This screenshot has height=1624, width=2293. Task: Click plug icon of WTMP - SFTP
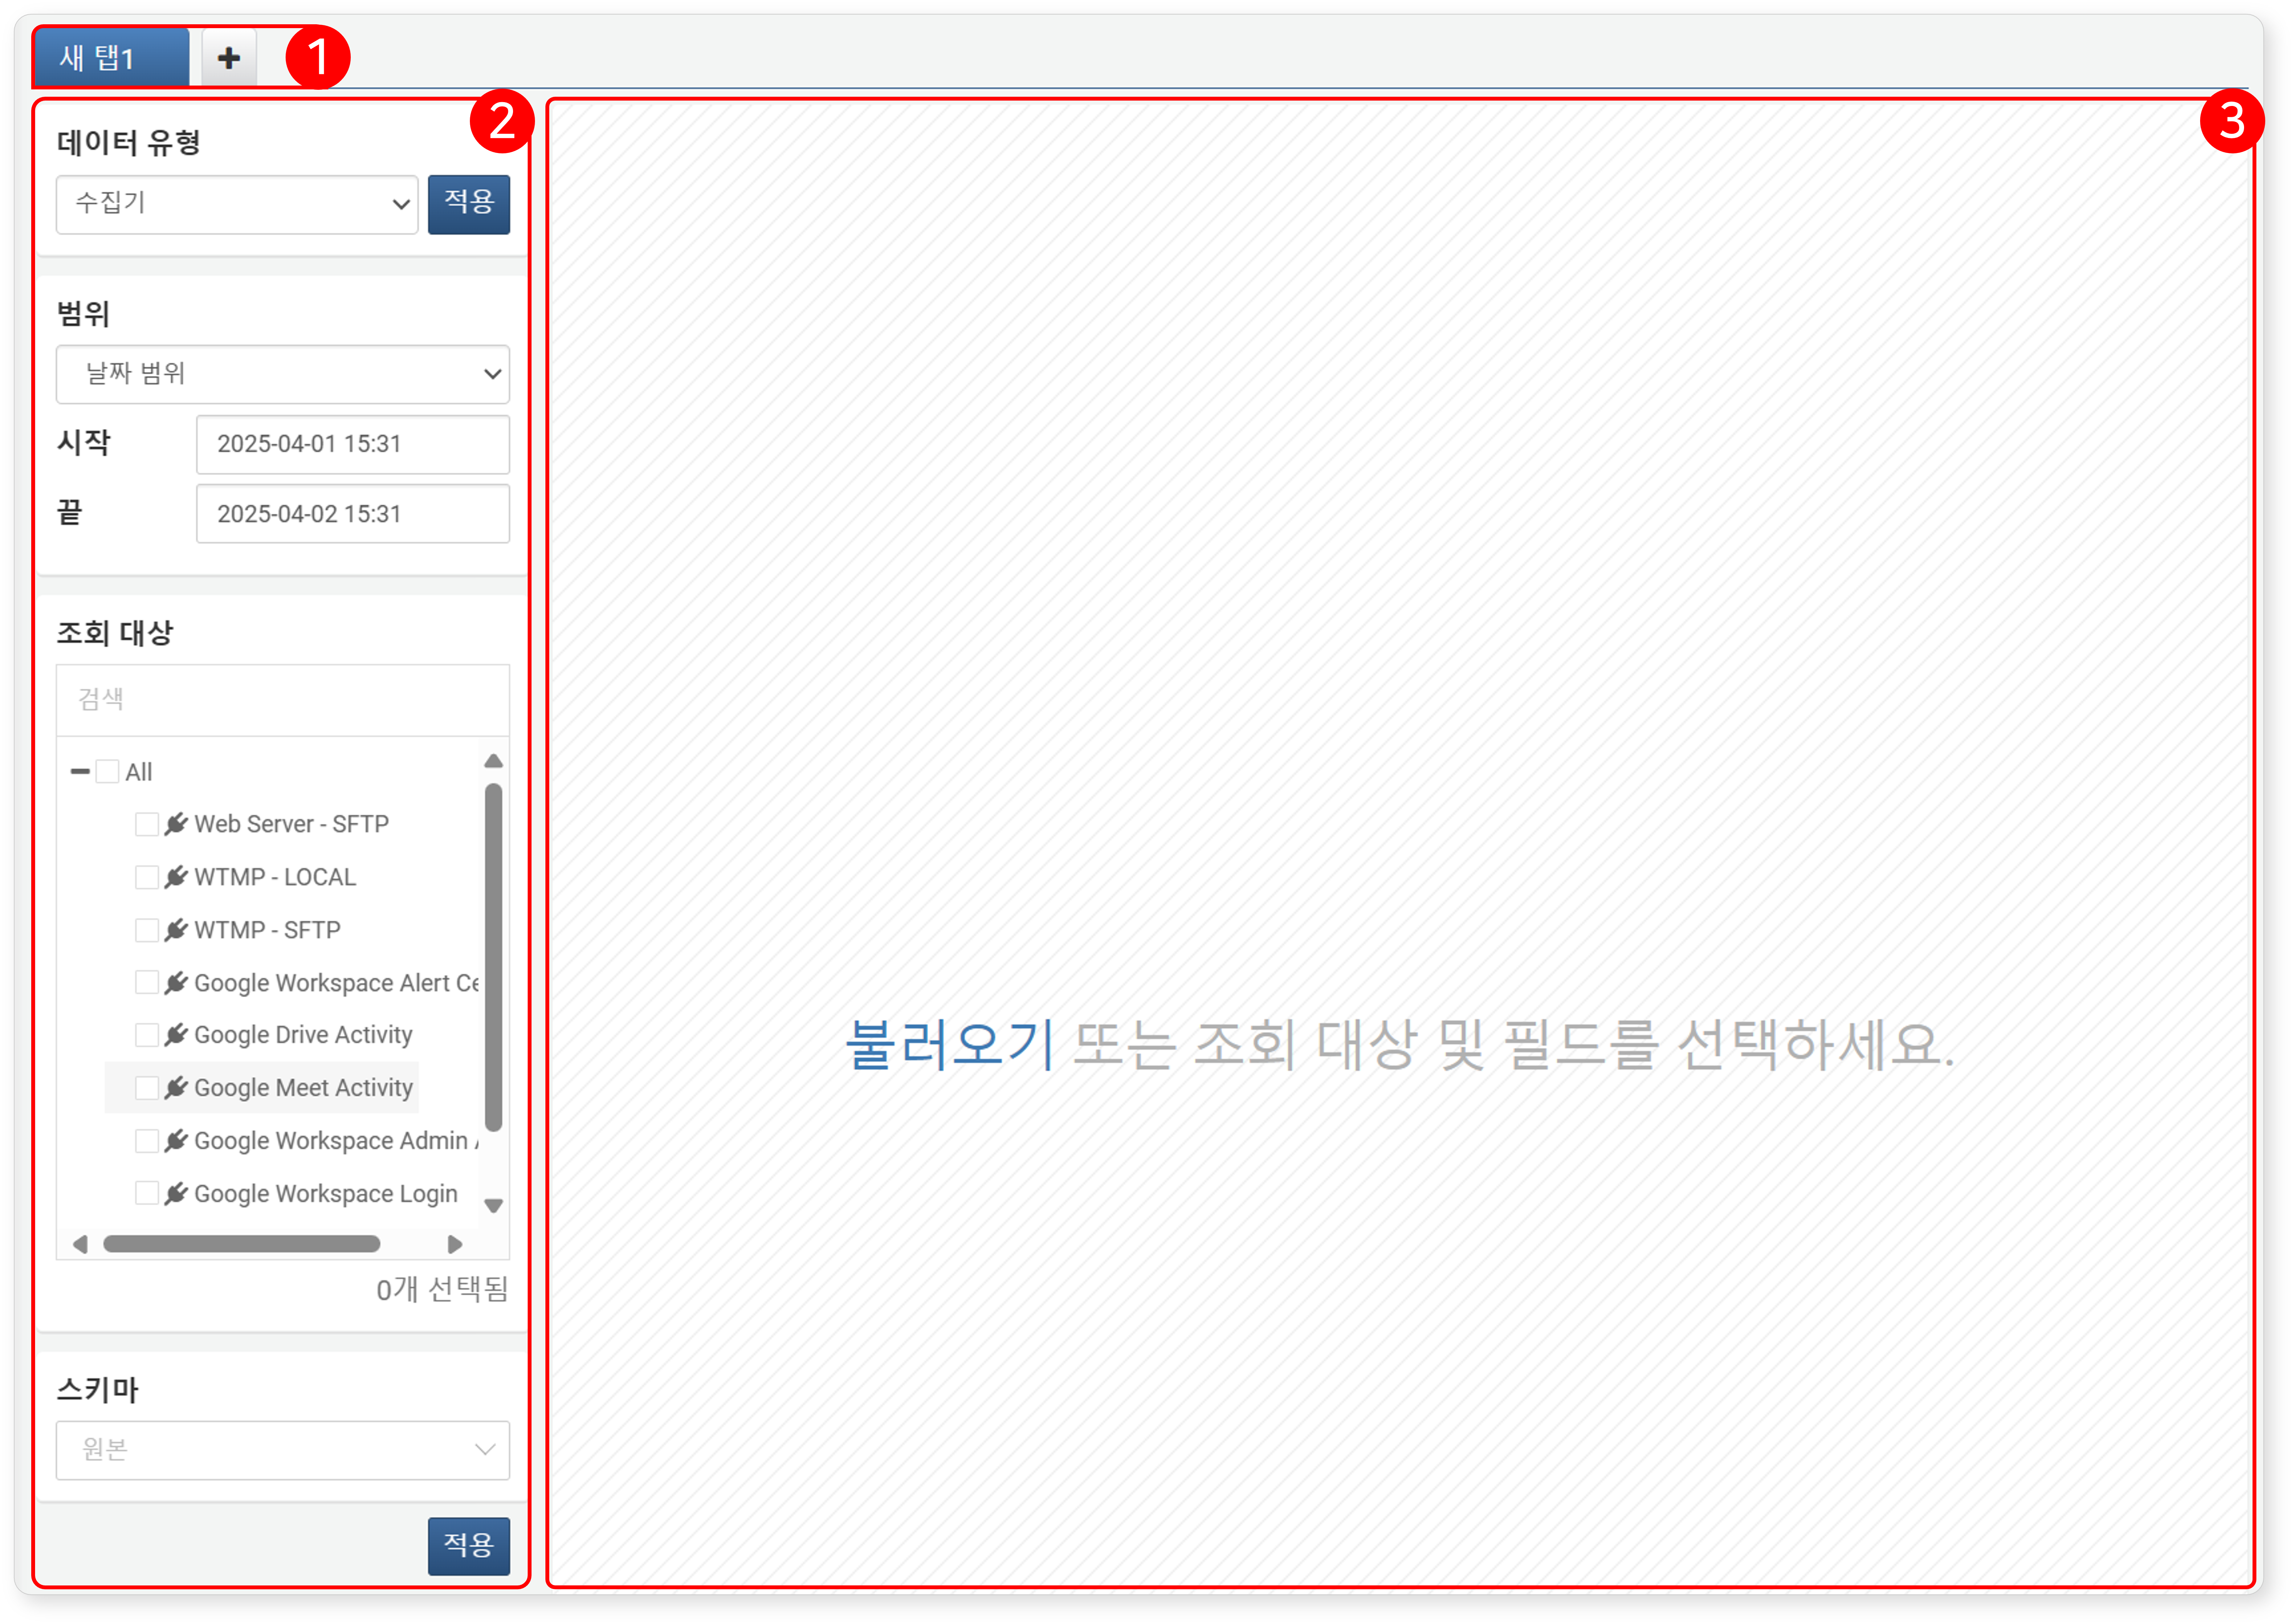176,930
